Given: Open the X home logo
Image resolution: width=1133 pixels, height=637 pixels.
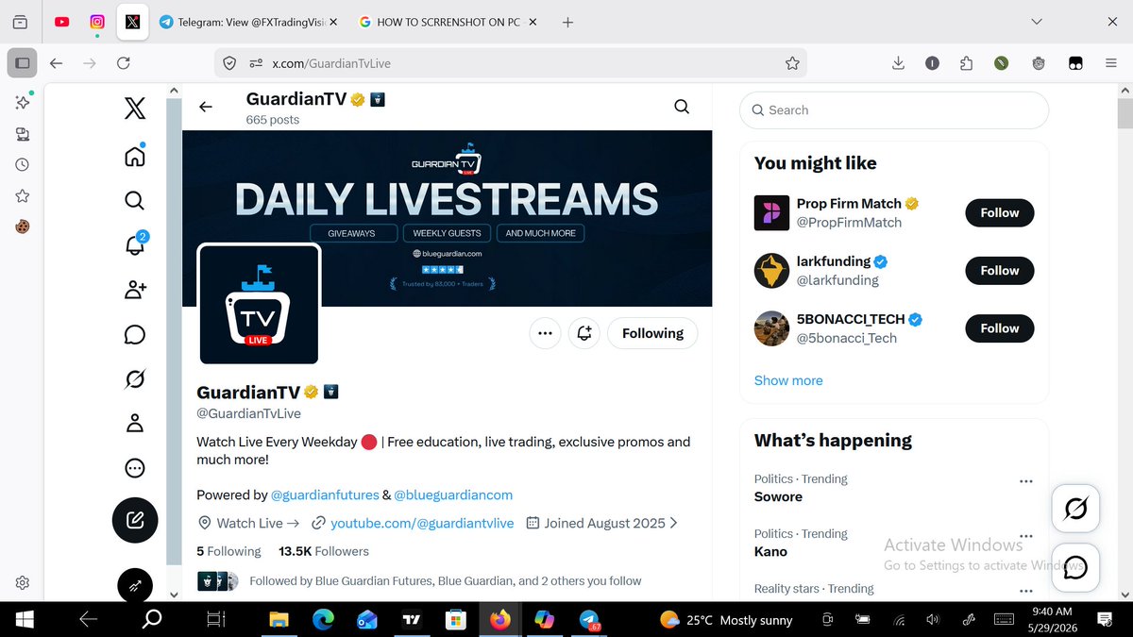Looking at the screenshot, I should click(135, 109).
